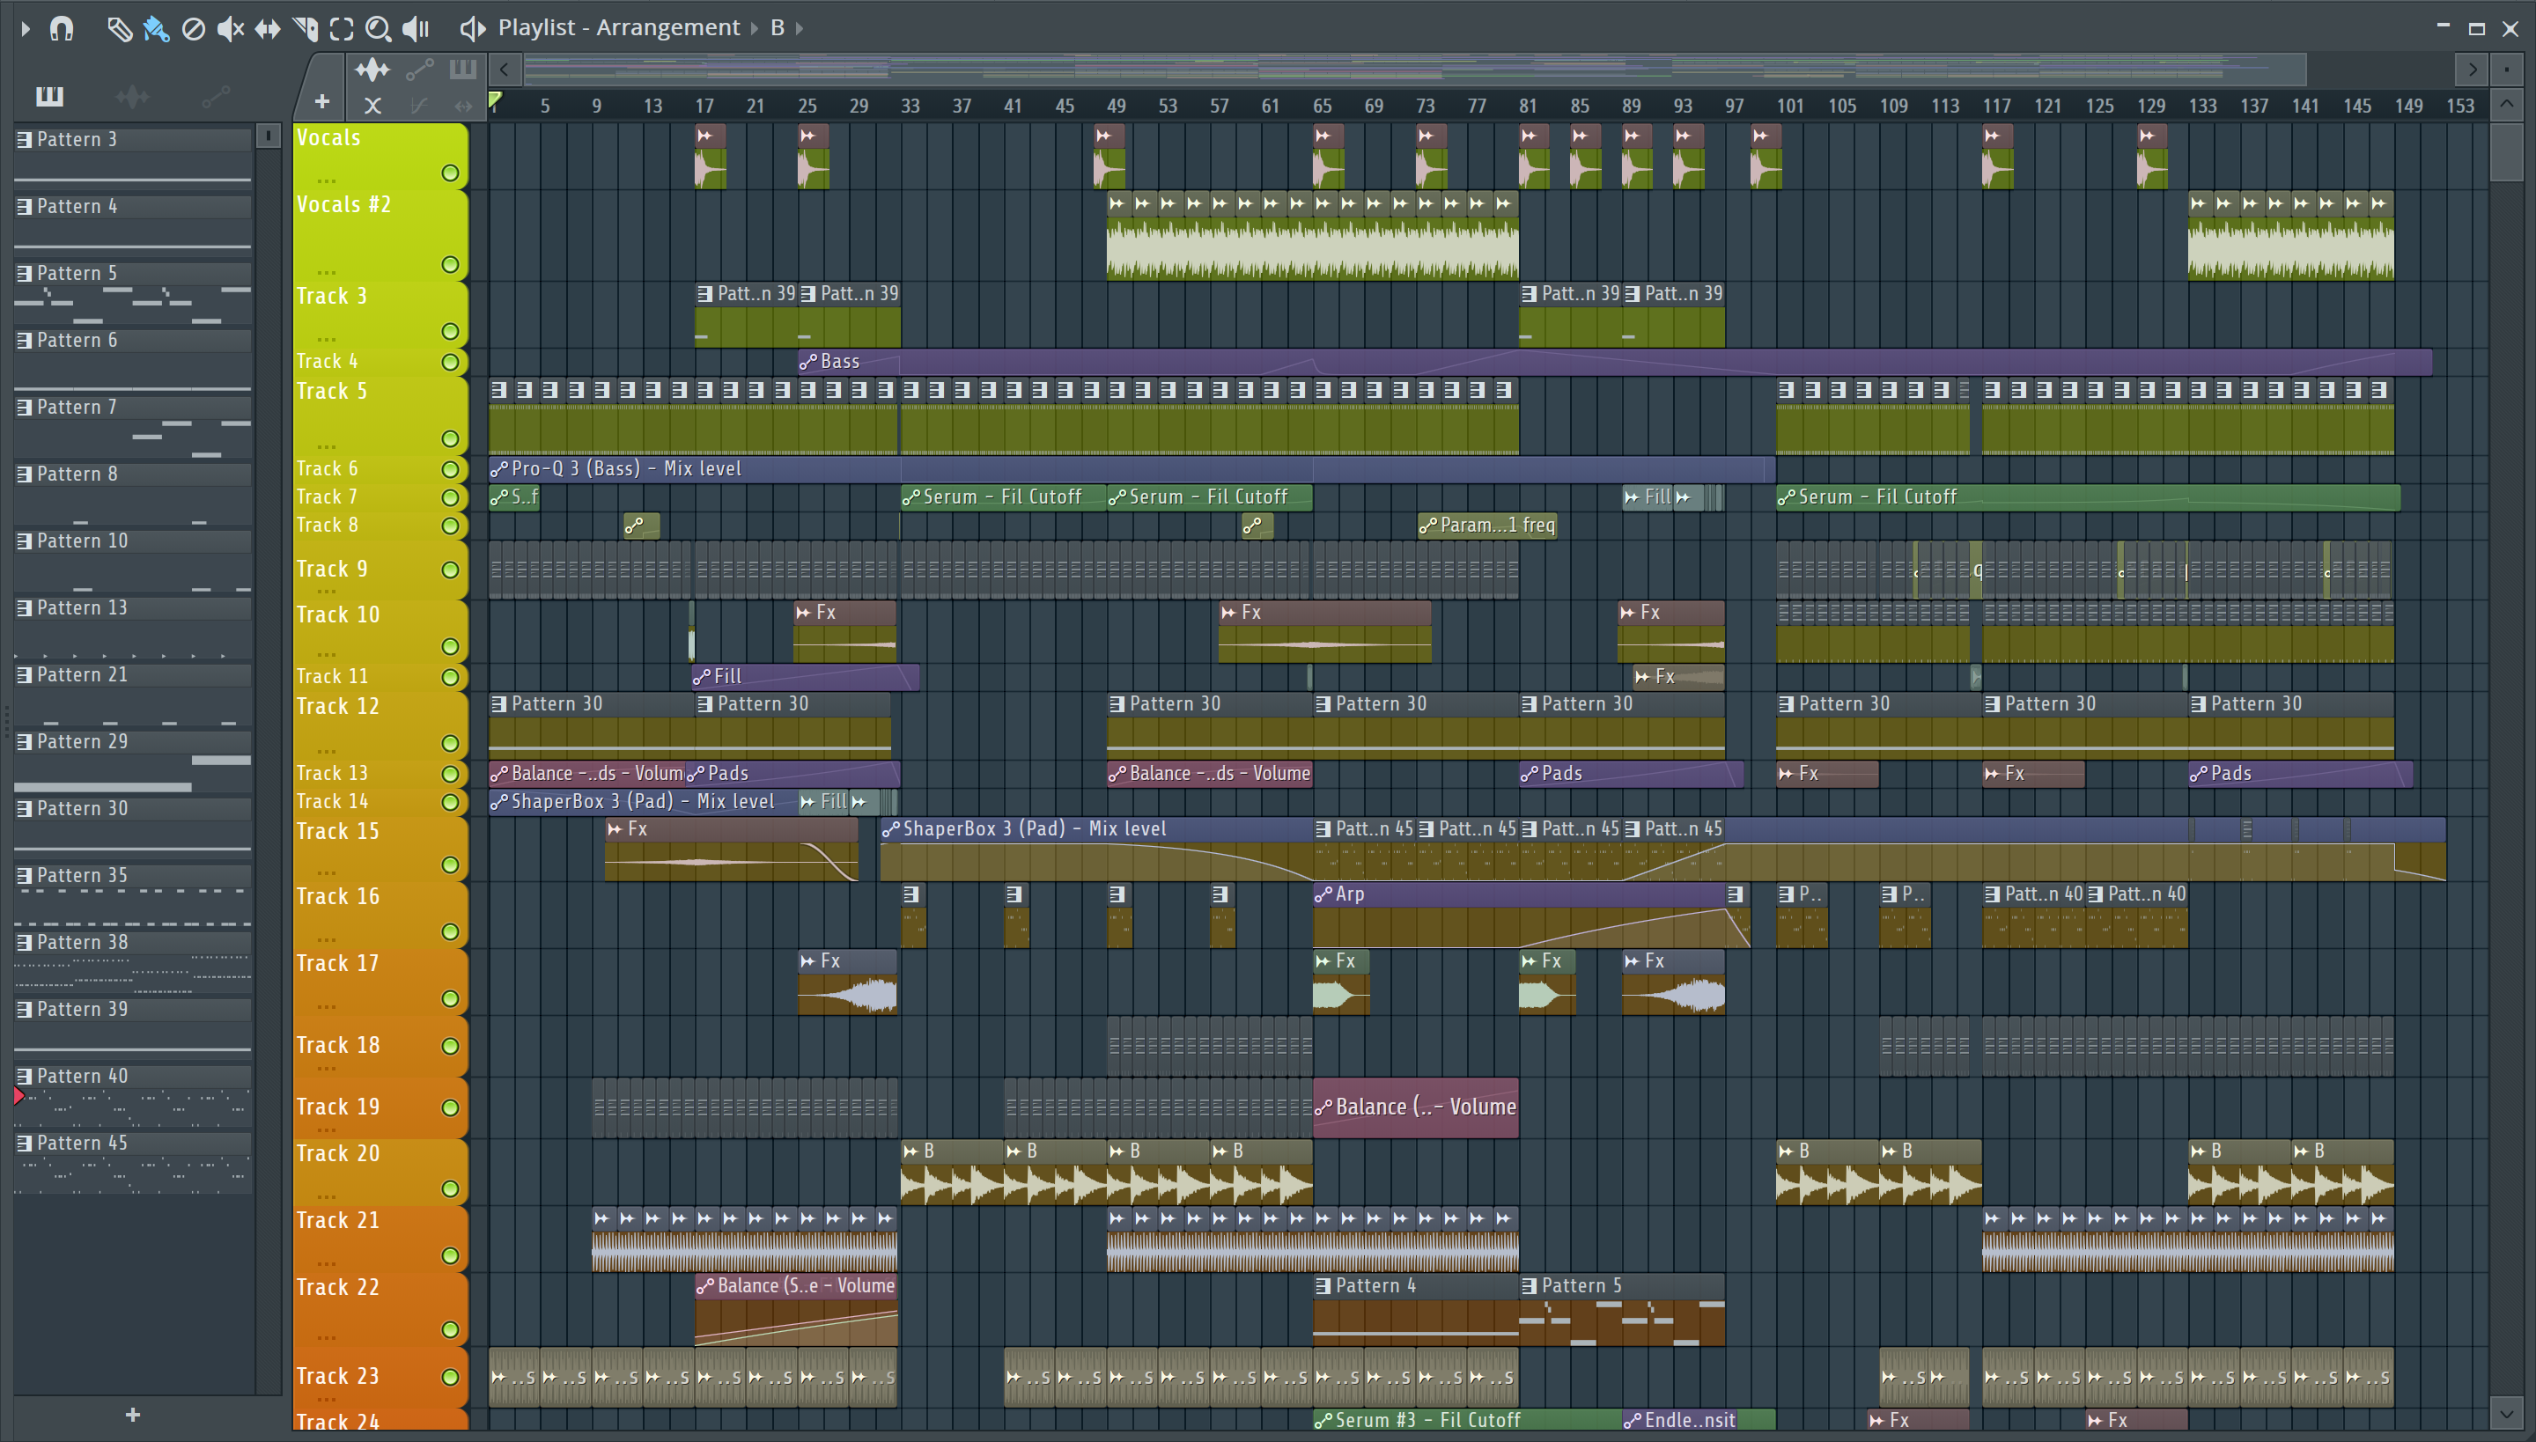
Task: Open the arrow after pattern B
Action: (x=799, y=29)
